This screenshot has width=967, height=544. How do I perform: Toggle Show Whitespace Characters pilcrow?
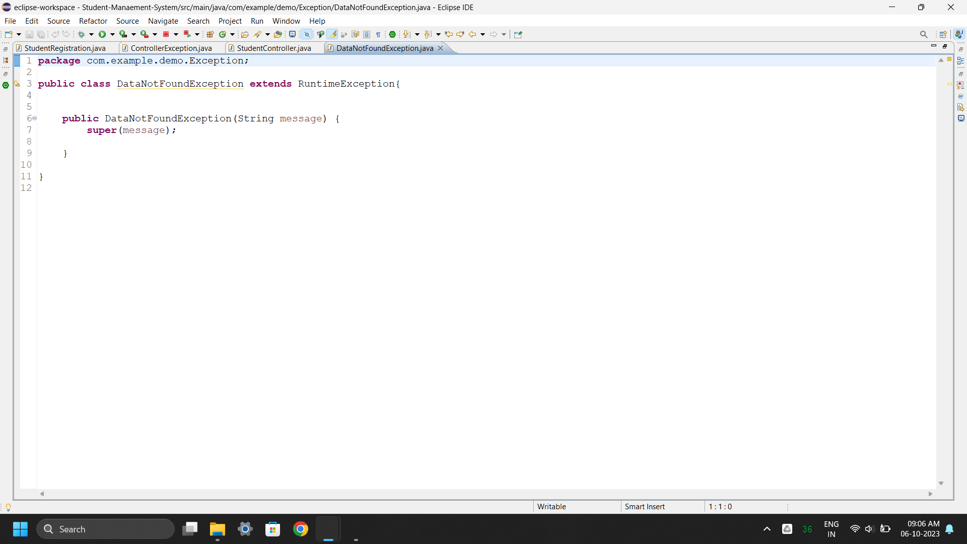pyautogui.click(x=378, y=34)
